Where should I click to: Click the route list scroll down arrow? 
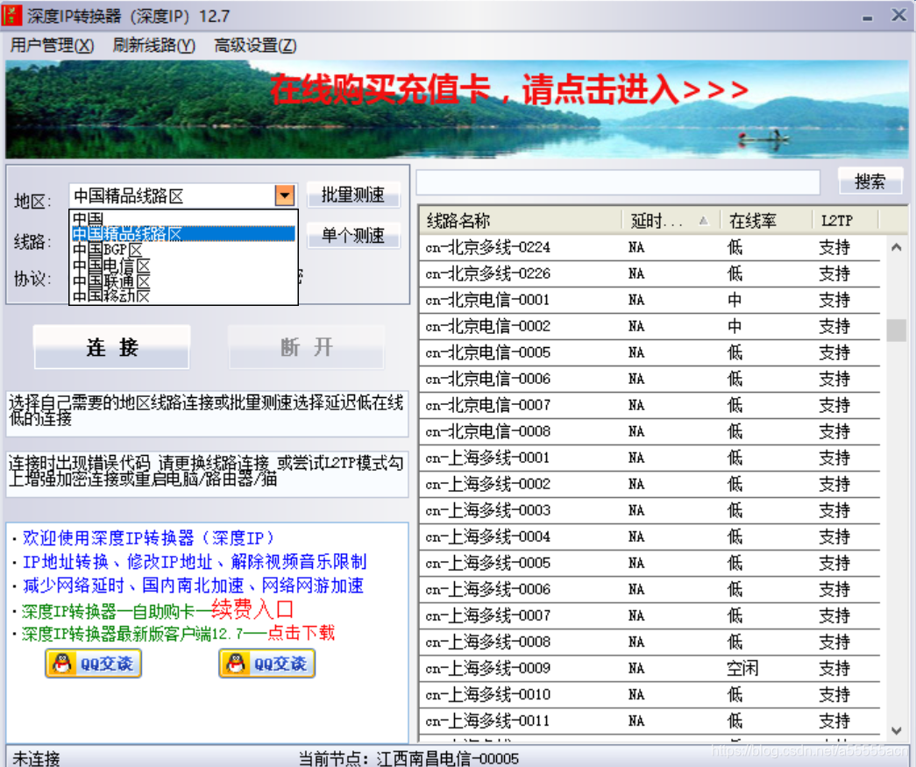point(896,731)
